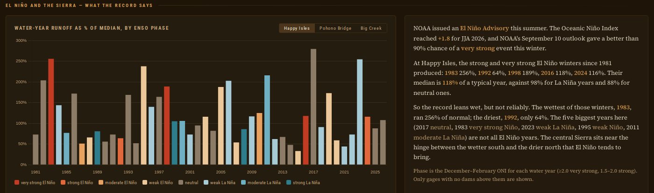Screen dimensions: 654x193
Task: Click the 'strong La Niña' legend label
Action: pos(306,183)
